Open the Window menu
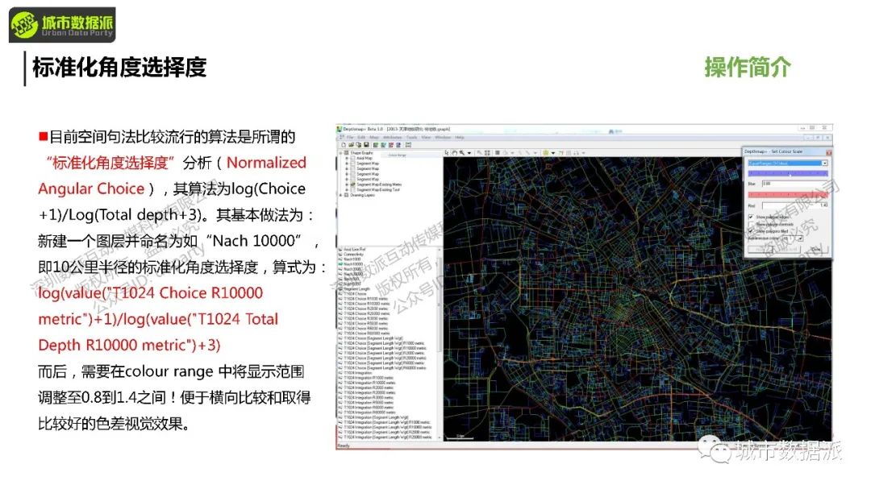This screenshot has height=489, width=871. coord(443,137)
